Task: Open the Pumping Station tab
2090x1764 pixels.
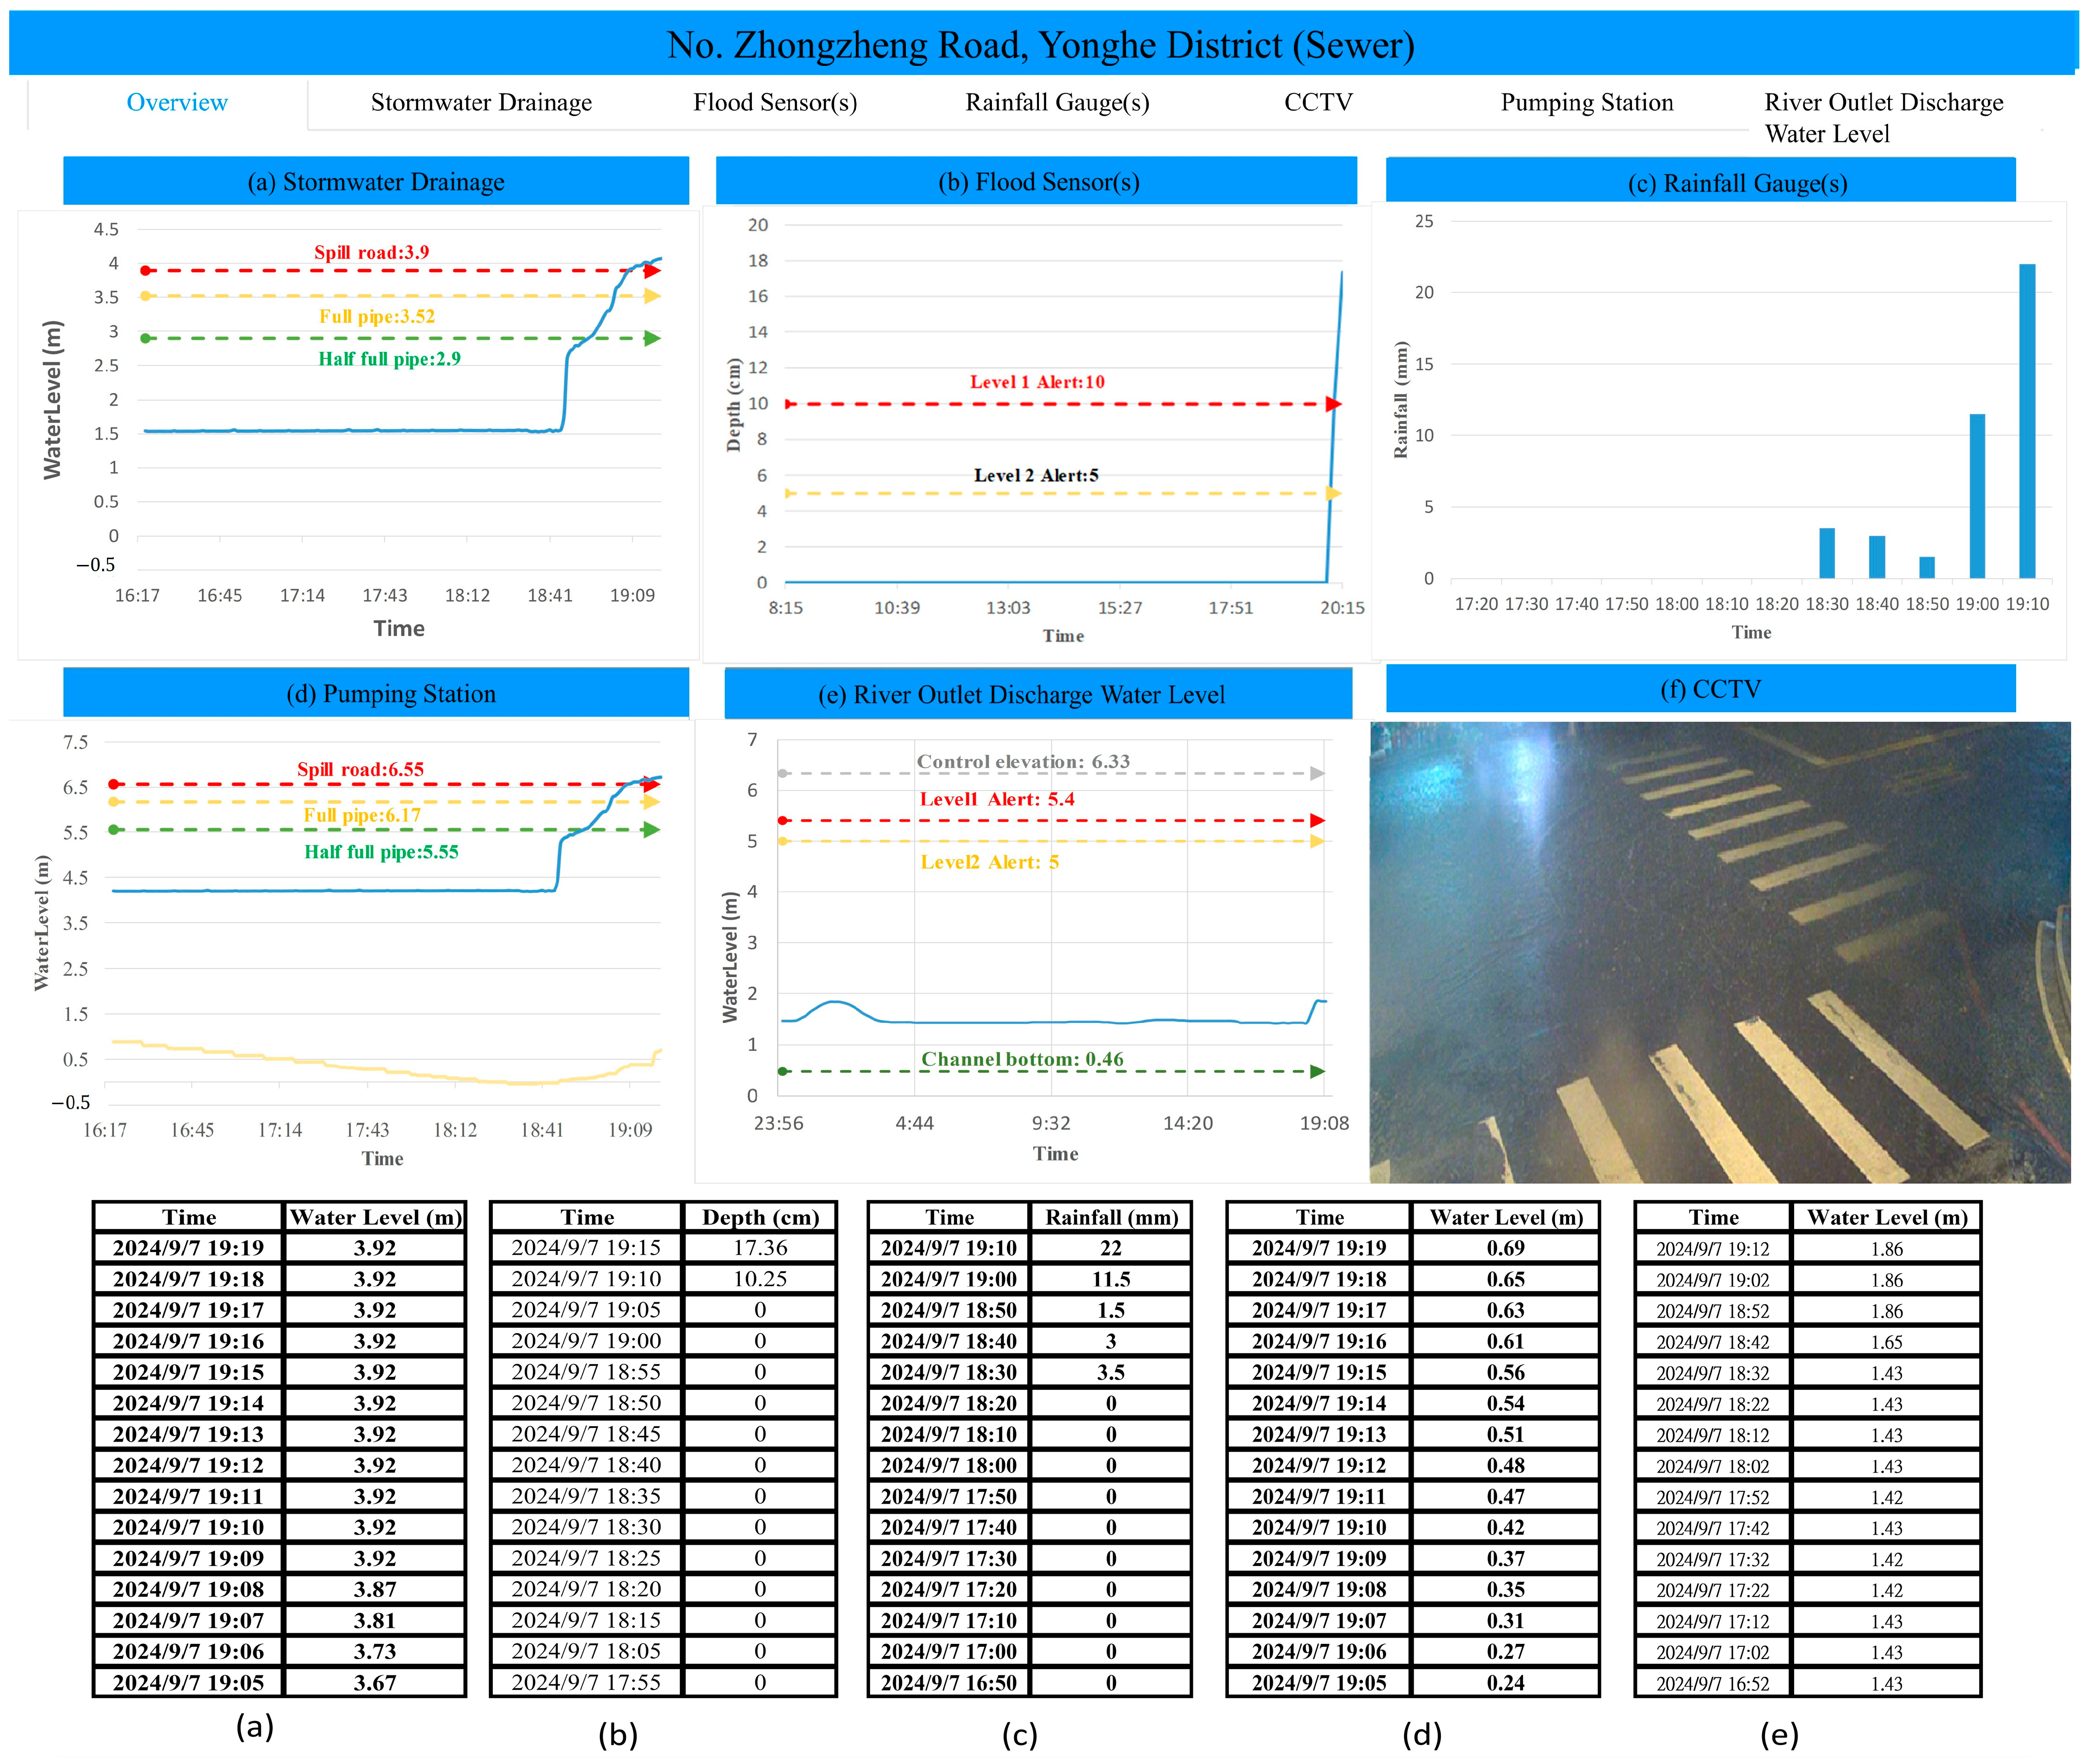Action: 1586,102
